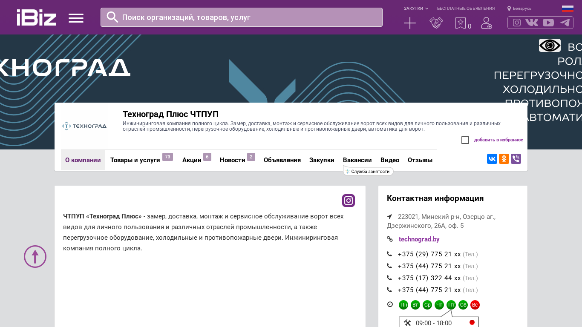Share company page on VK
Image resolution: width=582 pixels, height=327 pixels.
coord(492,159)
